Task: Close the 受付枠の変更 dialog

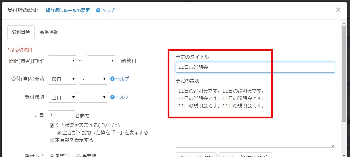Action: [338, 10]
